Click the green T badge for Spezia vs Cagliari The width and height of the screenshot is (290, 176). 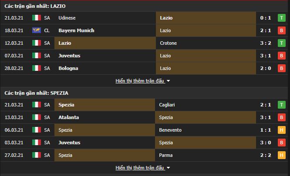point(281,105)
